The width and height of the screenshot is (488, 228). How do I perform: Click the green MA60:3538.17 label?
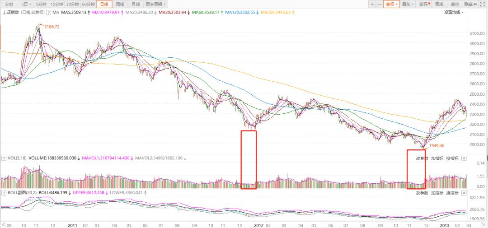pos(206,13)
